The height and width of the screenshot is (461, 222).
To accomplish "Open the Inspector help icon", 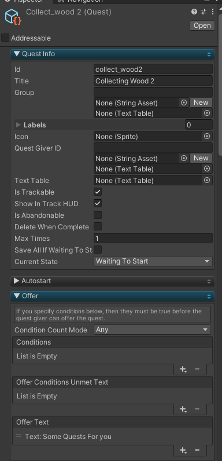I will coord(194,12).
